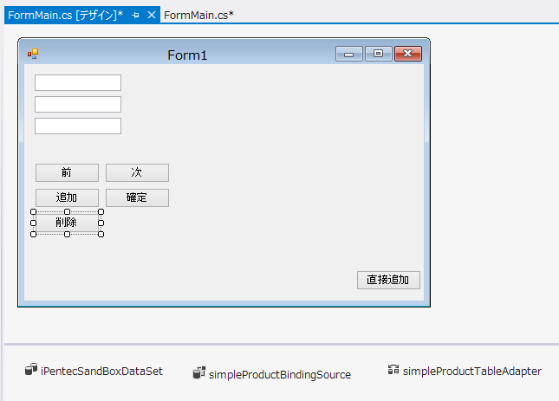Click the third text box on Form1
This screenshot has height=401, width=559.
click(x=78, y=126)
